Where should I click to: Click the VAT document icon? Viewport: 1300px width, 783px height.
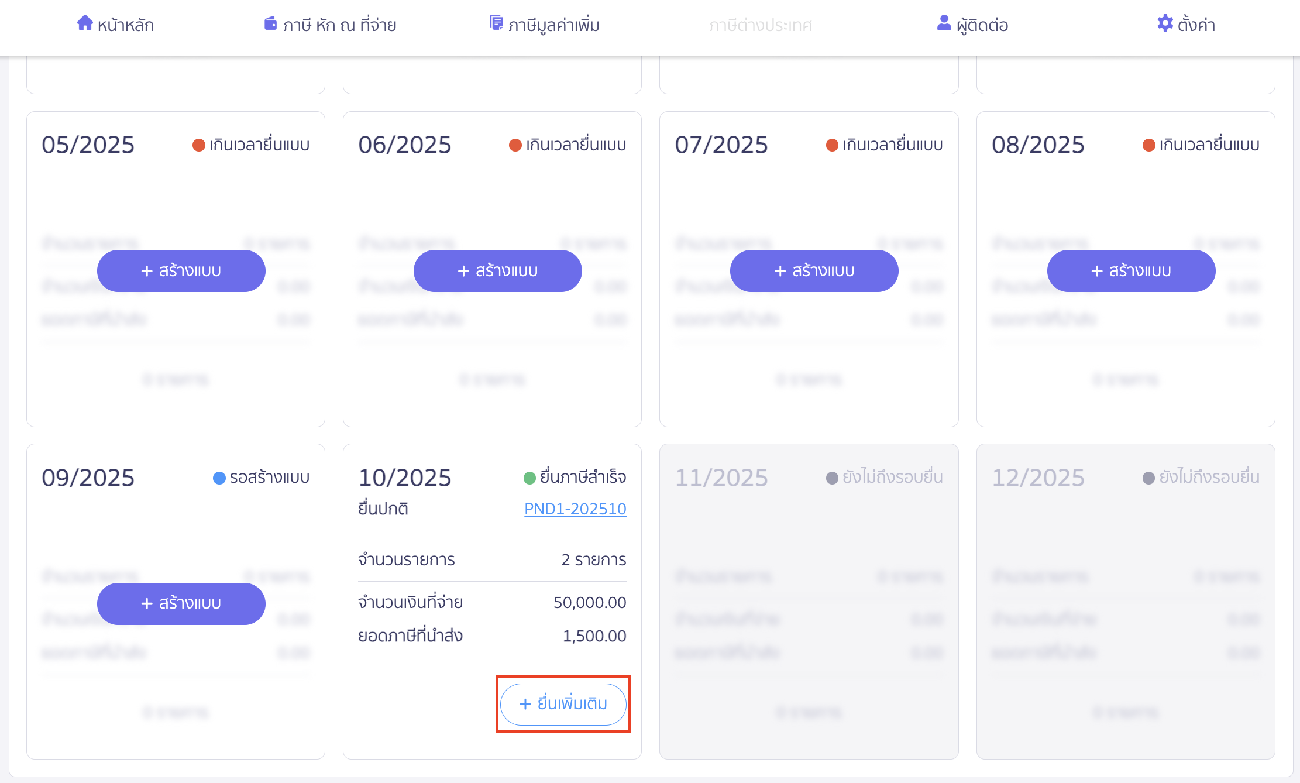coord(496,23)
